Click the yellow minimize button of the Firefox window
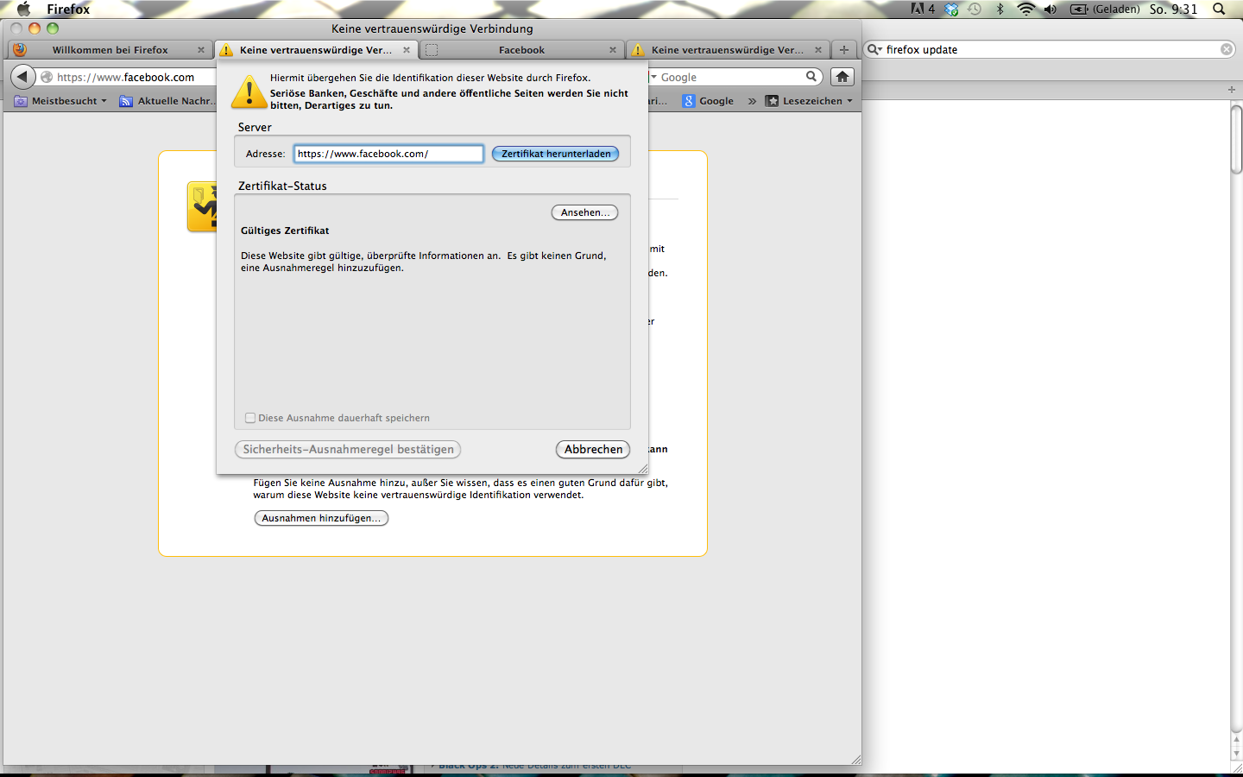 (35, 28)
